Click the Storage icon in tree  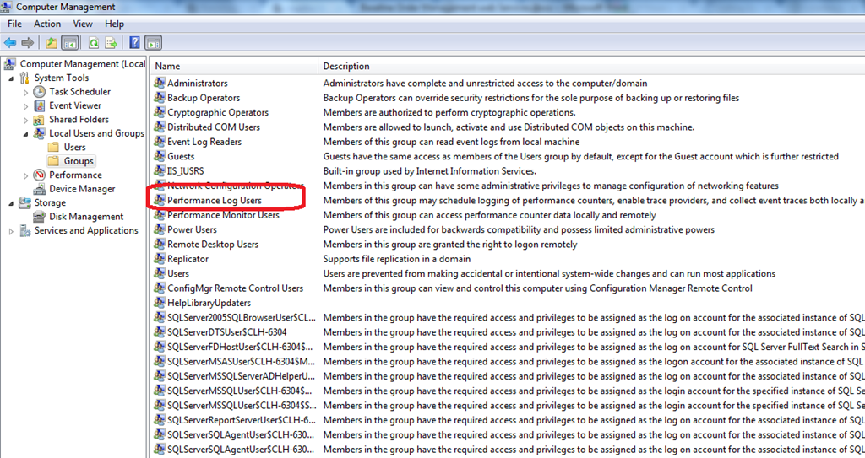pos(24,202)
